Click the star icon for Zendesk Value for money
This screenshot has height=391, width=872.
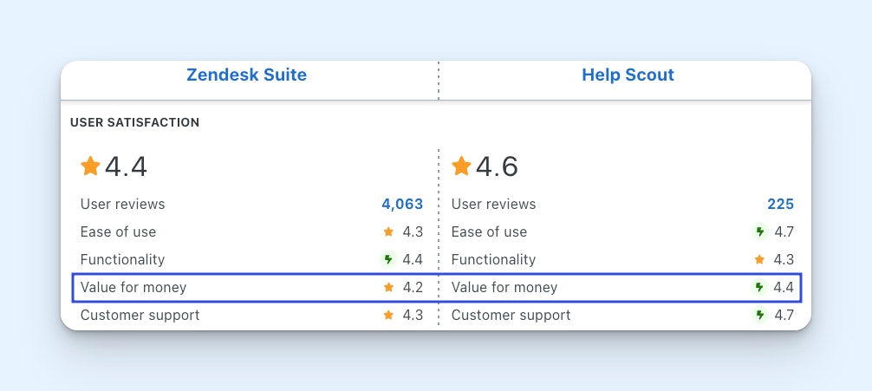[x=388, y=288]
